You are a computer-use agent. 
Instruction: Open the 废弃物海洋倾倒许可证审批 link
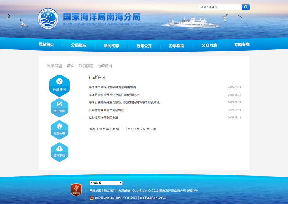[x=106, y=110]
